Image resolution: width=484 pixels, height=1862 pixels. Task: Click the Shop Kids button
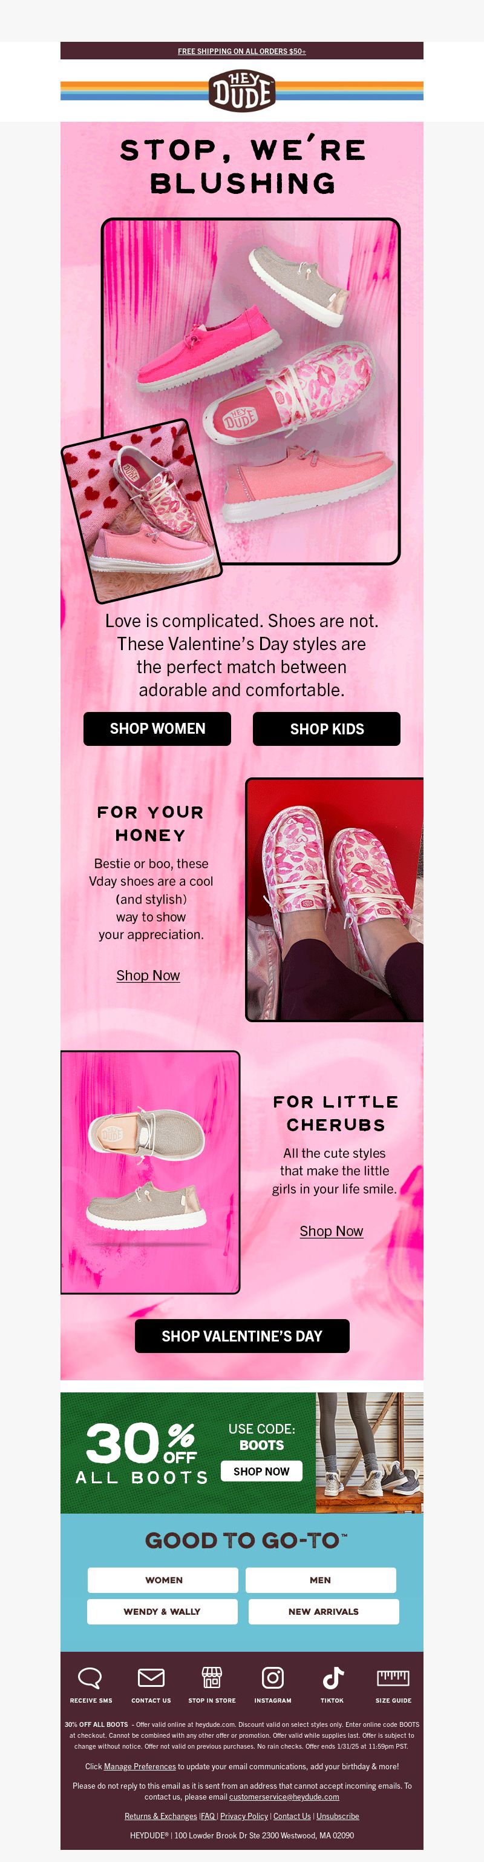pyautogui.click(x=327, y=728)
